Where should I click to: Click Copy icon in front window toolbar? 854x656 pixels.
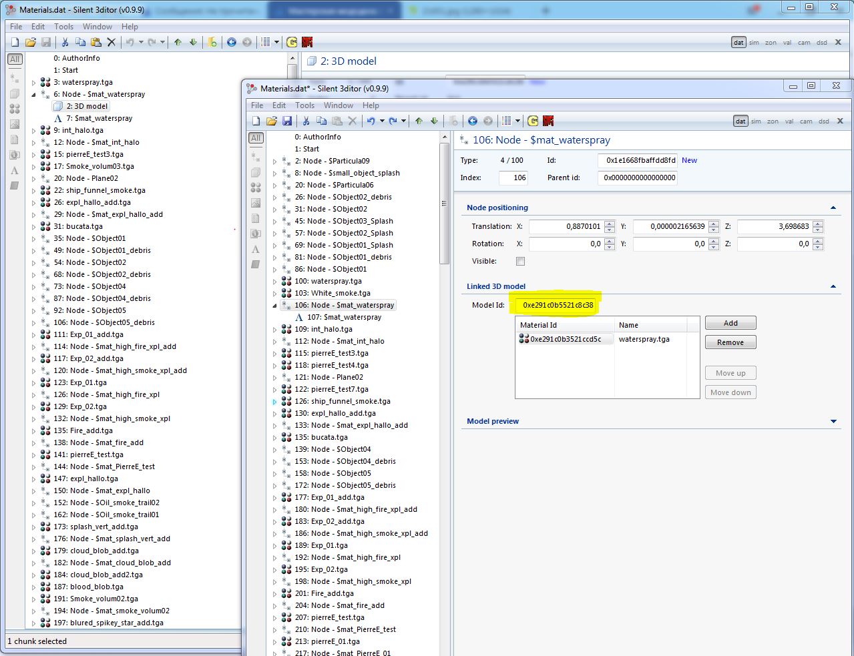pos(321,121)
